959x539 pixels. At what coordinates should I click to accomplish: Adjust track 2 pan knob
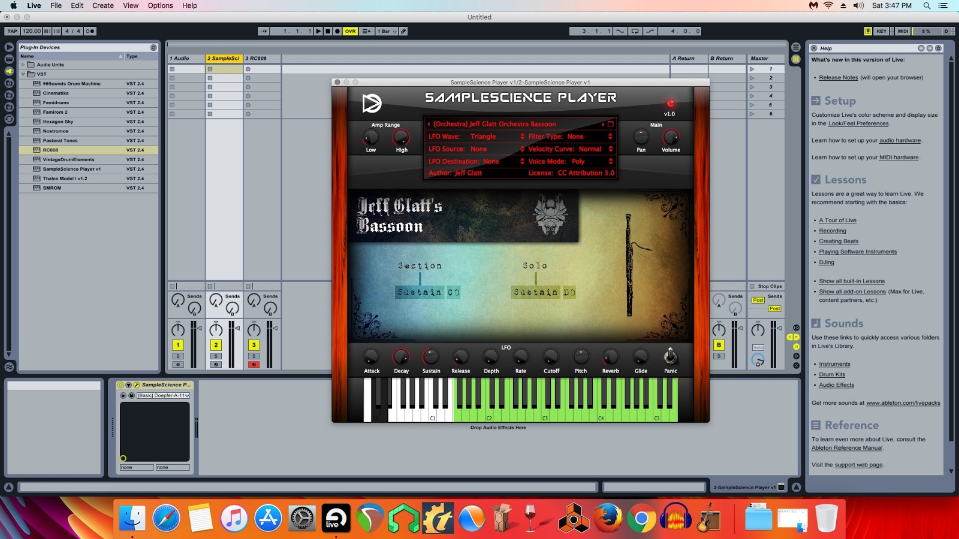(x=216, y=329)
